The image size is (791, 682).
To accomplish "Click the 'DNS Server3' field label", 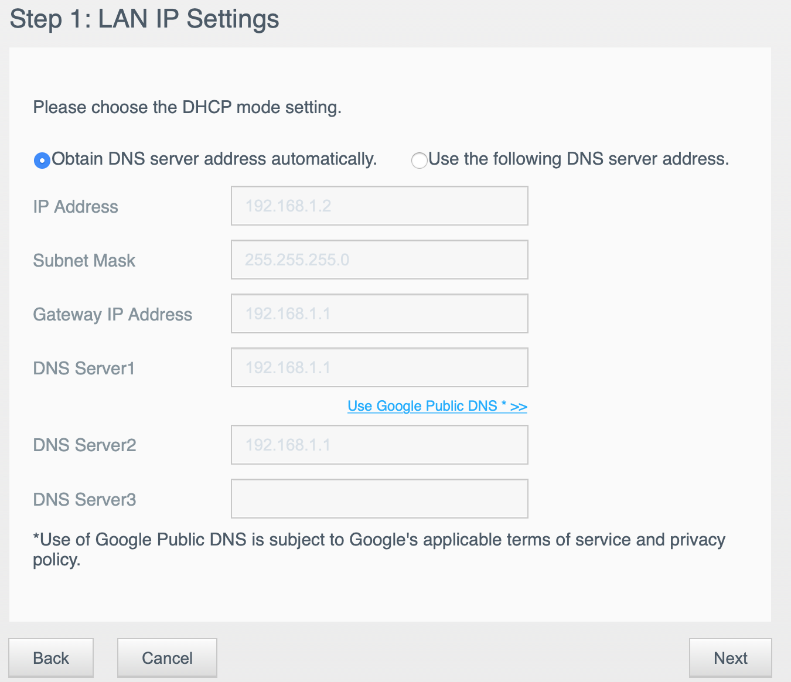I will point(84,500).
